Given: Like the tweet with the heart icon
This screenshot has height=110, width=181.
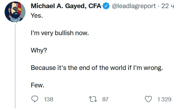Looking at the screenshot, I should point(148,99).
